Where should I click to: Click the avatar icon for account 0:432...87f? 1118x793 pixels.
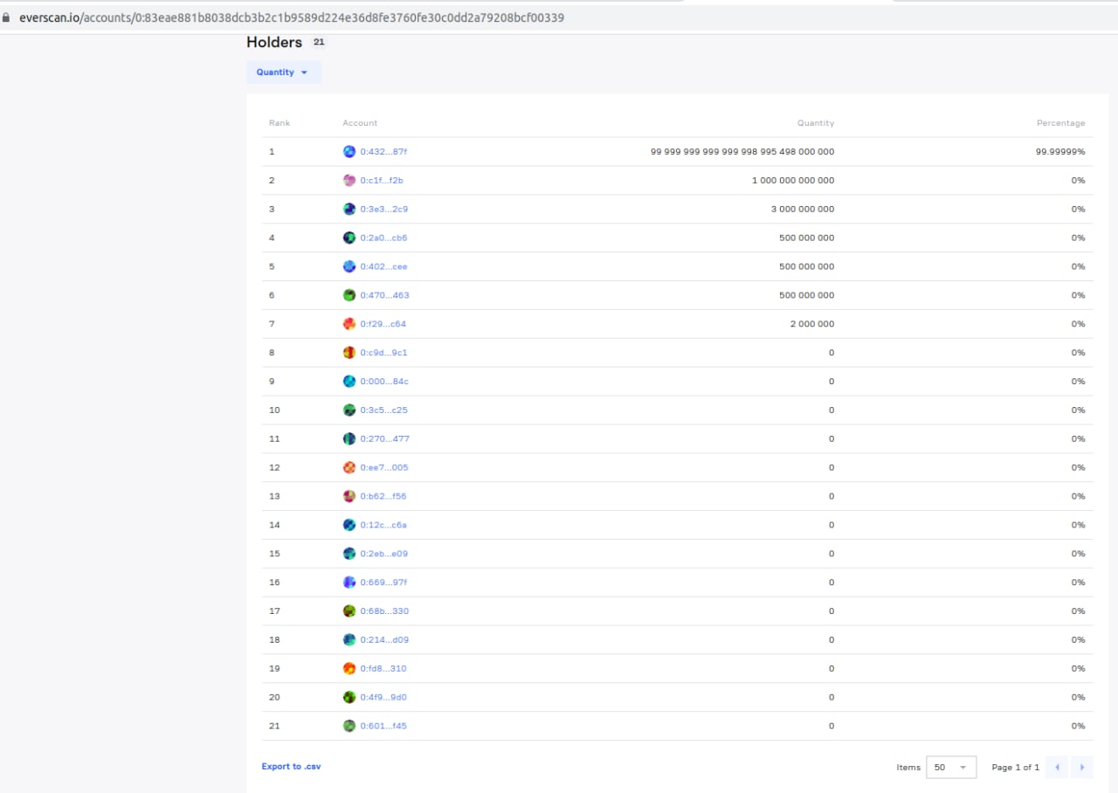pyautogui.click(x=349, y=152)
